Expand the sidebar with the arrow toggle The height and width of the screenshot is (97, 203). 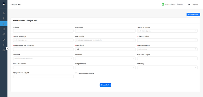tap(7, 48)
